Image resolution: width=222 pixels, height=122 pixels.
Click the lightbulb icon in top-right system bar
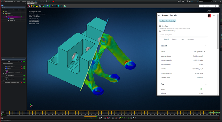click(x=187, y=1)
